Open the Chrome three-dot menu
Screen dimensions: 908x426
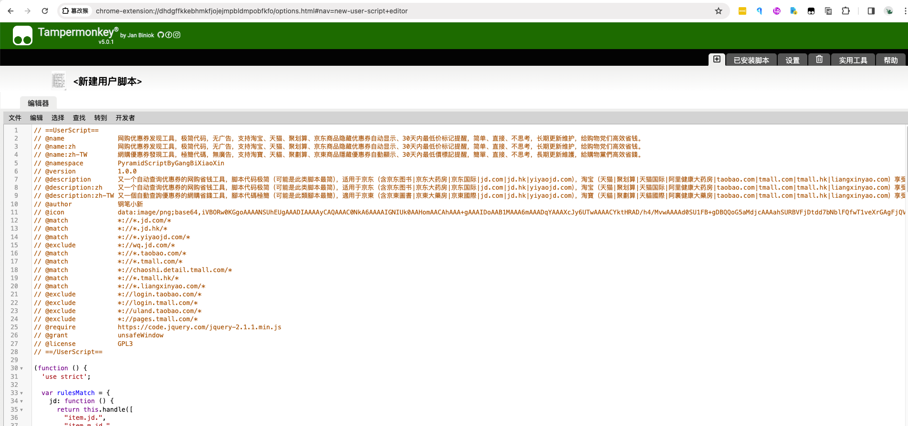click(x=905, y=11)
